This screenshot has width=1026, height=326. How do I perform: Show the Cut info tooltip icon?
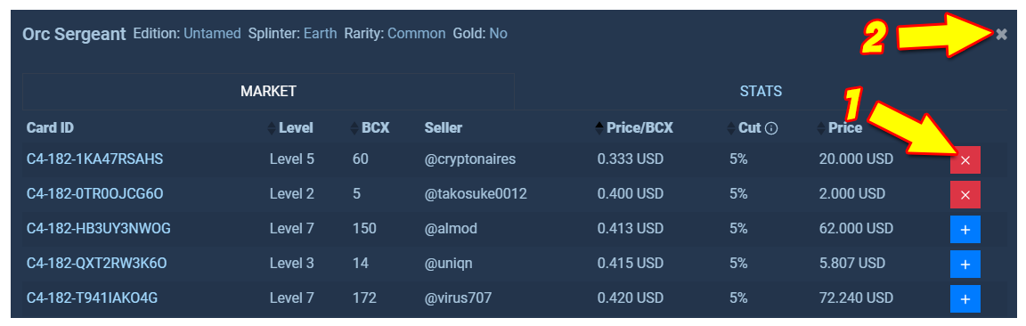pos(770,128)
